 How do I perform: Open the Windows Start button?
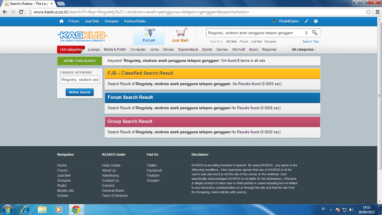pyautogui.click(x=7, y=210)
